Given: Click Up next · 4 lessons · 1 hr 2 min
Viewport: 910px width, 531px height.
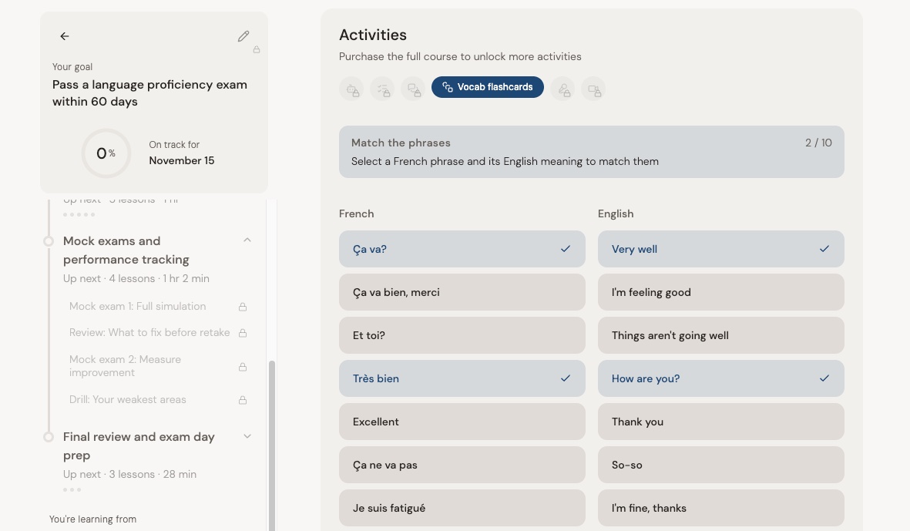Looking at the screenshot, I should (136, 278).
